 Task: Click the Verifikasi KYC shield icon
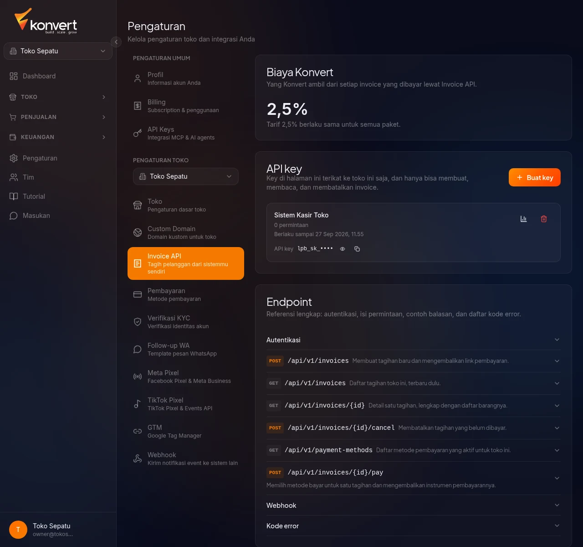click(x=138, y=322)
